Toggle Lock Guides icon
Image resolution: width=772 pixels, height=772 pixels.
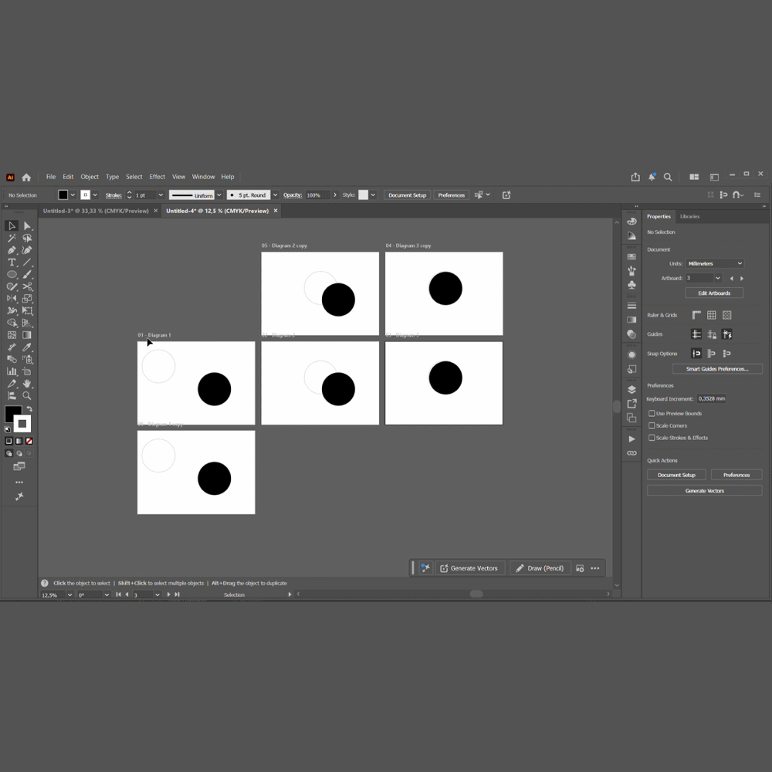pyautogui.click(x=712, y=334)
